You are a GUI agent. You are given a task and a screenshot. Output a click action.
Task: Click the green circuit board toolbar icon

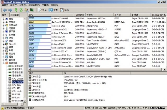[32, 10]
